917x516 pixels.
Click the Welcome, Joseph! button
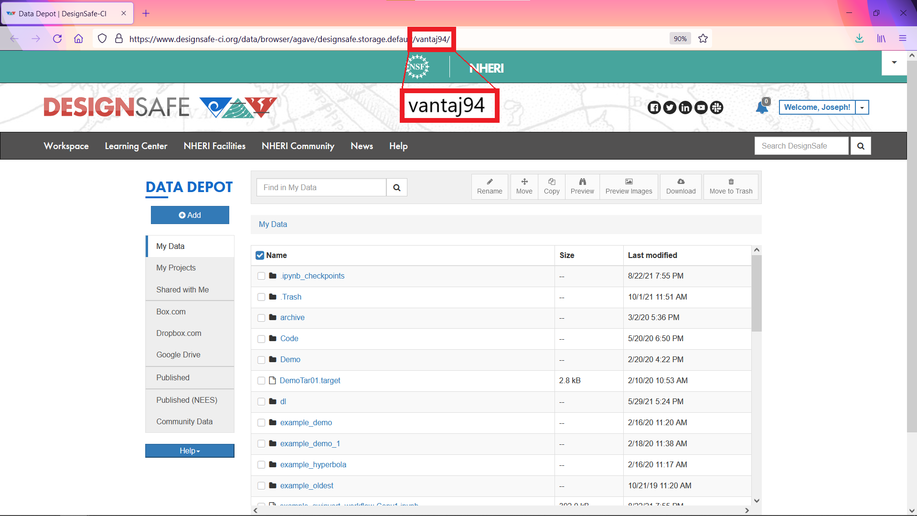[x=817, y=107]
